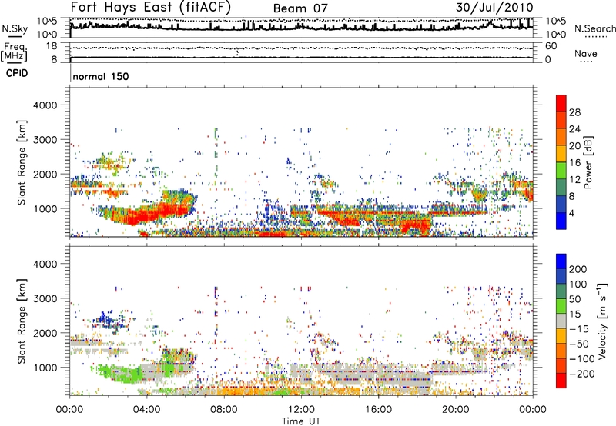Click the 'Velocity [m s-1]' colorbar label
Viewport: 616px width, 426px height.
pyautogui.click(x=602, y=321)
